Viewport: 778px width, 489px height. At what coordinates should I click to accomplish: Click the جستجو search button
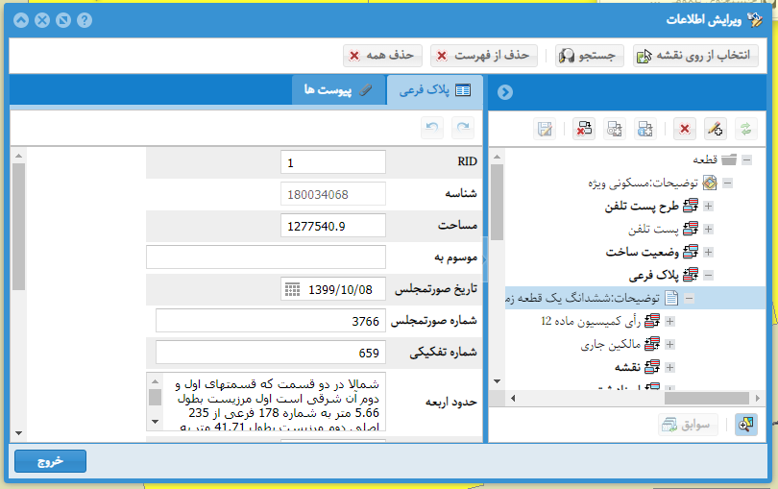pyautogui.click(x=589, y=56)
